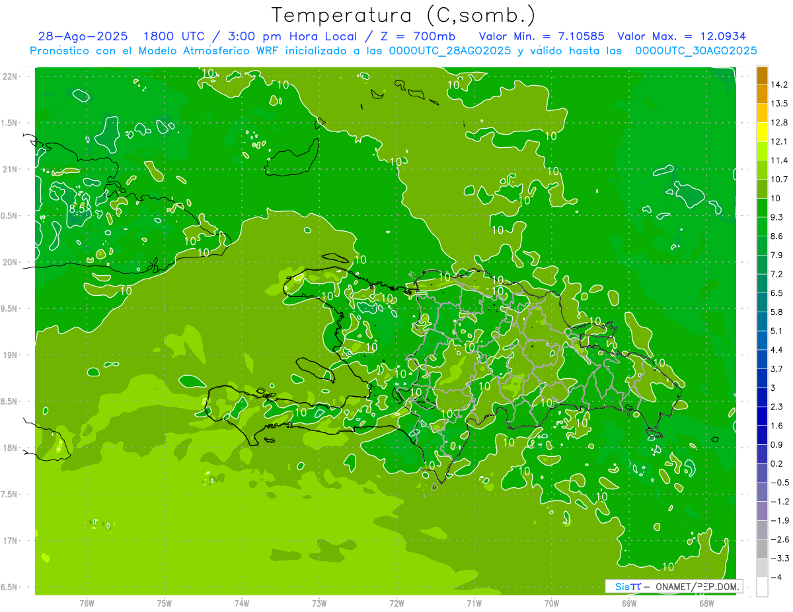Image resolution: width=793 pixels, height=612 pixels.
Task: Click the 68W longitude axis label
Action: (x=706, y=603)
